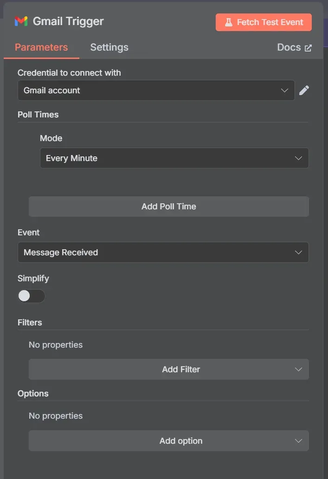328x479 pixels.
Task: Open the Gmail account credential dropdown
Action: click(156, 90)
